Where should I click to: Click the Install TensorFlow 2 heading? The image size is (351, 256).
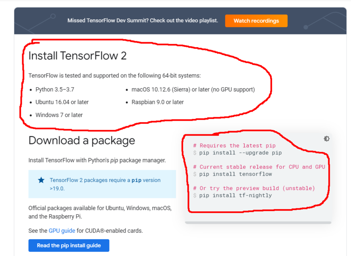tap(77, 56)
